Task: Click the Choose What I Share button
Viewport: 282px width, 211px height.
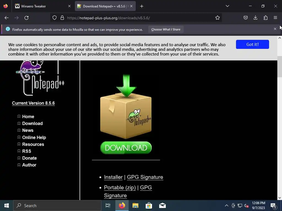Action: pyautogui.click(x=166, y=29)
